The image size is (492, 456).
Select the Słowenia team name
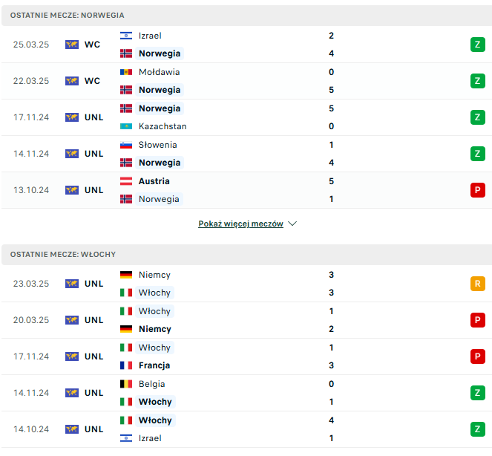158,145
